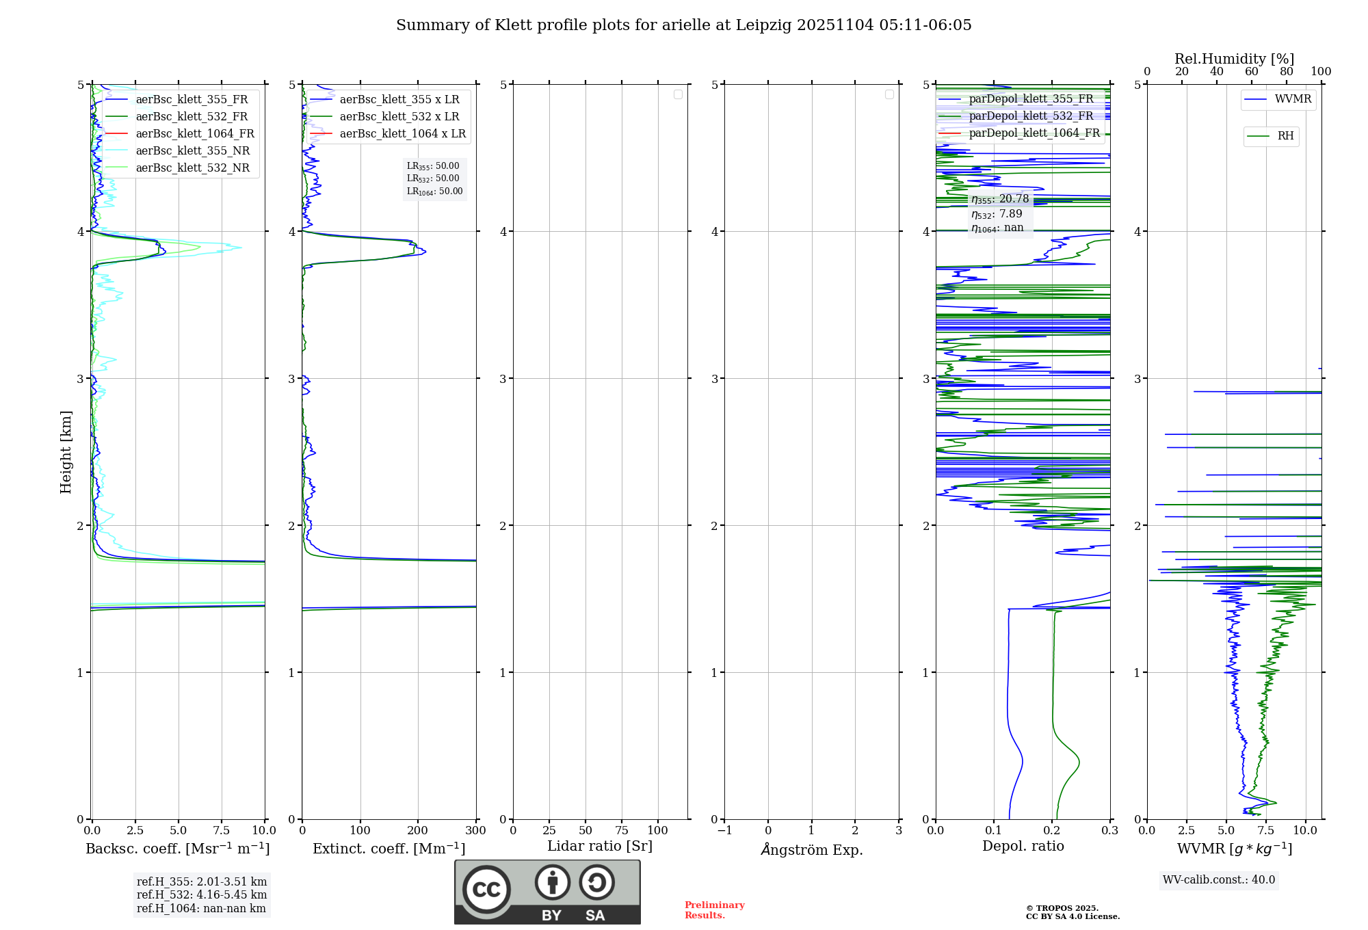Click the BY attribution person icon
Viewport: 1368px width, 930px height.
click(x=552, y=882)
